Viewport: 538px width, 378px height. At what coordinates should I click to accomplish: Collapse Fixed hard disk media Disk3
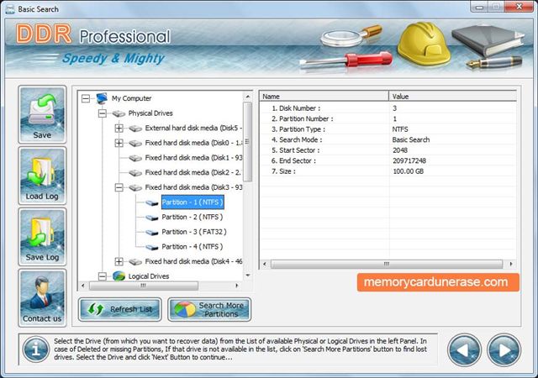119,187
